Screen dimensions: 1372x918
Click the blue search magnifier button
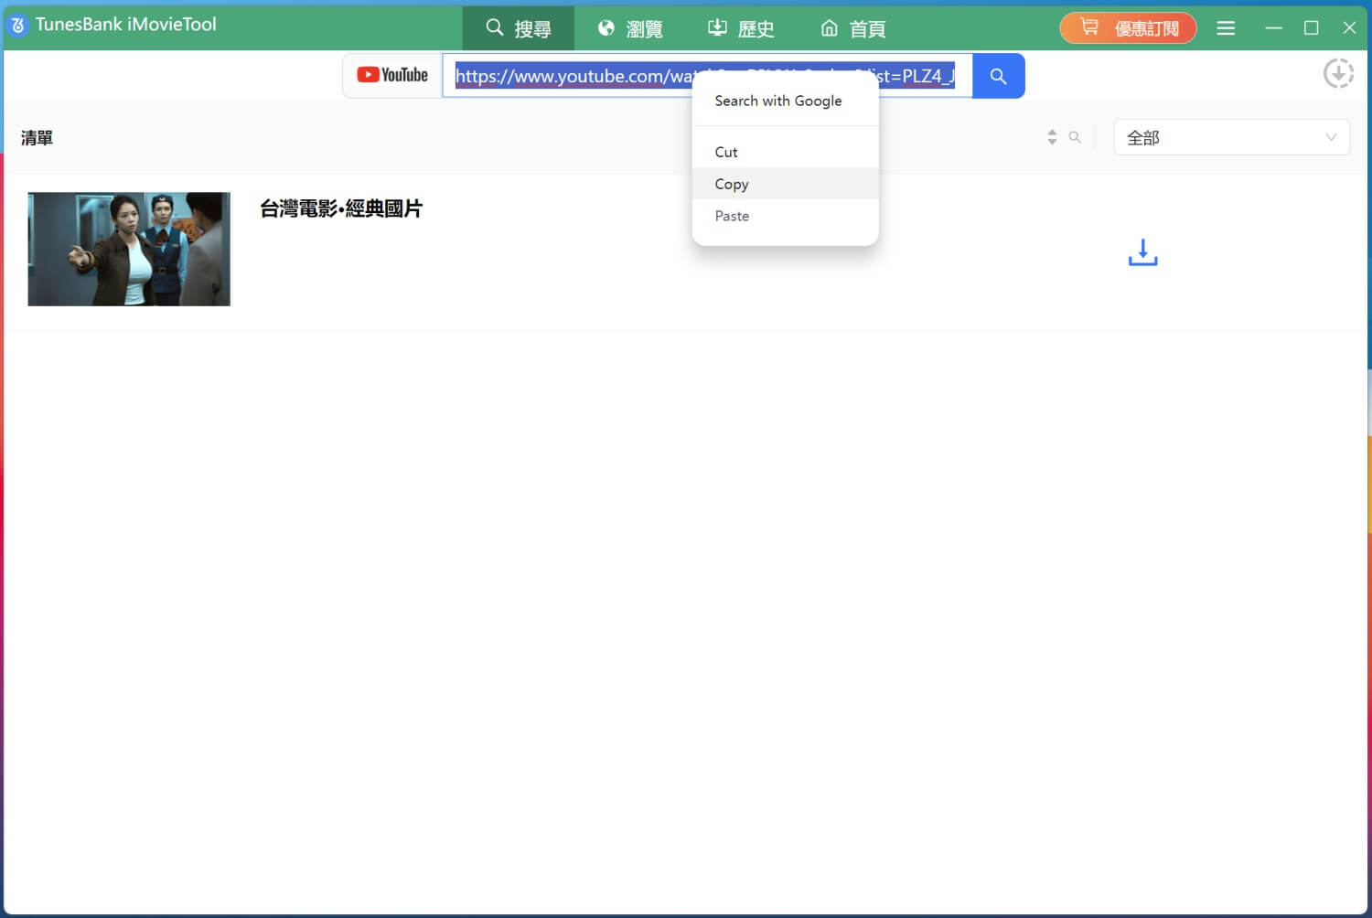(x=998, y=76)
